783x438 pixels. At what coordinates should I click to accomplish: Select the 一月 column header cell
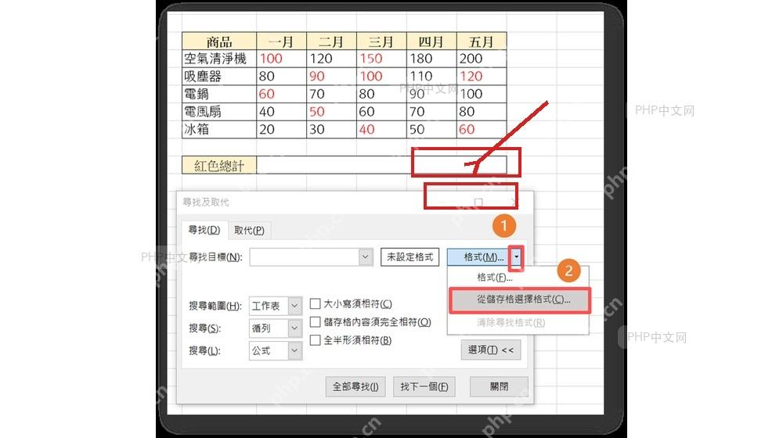(x=281, y=41)
